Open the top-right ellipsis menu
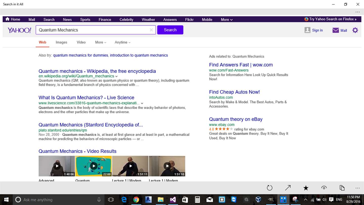The image size is (364, 205). pyautogui.click(x=357, y=12)
